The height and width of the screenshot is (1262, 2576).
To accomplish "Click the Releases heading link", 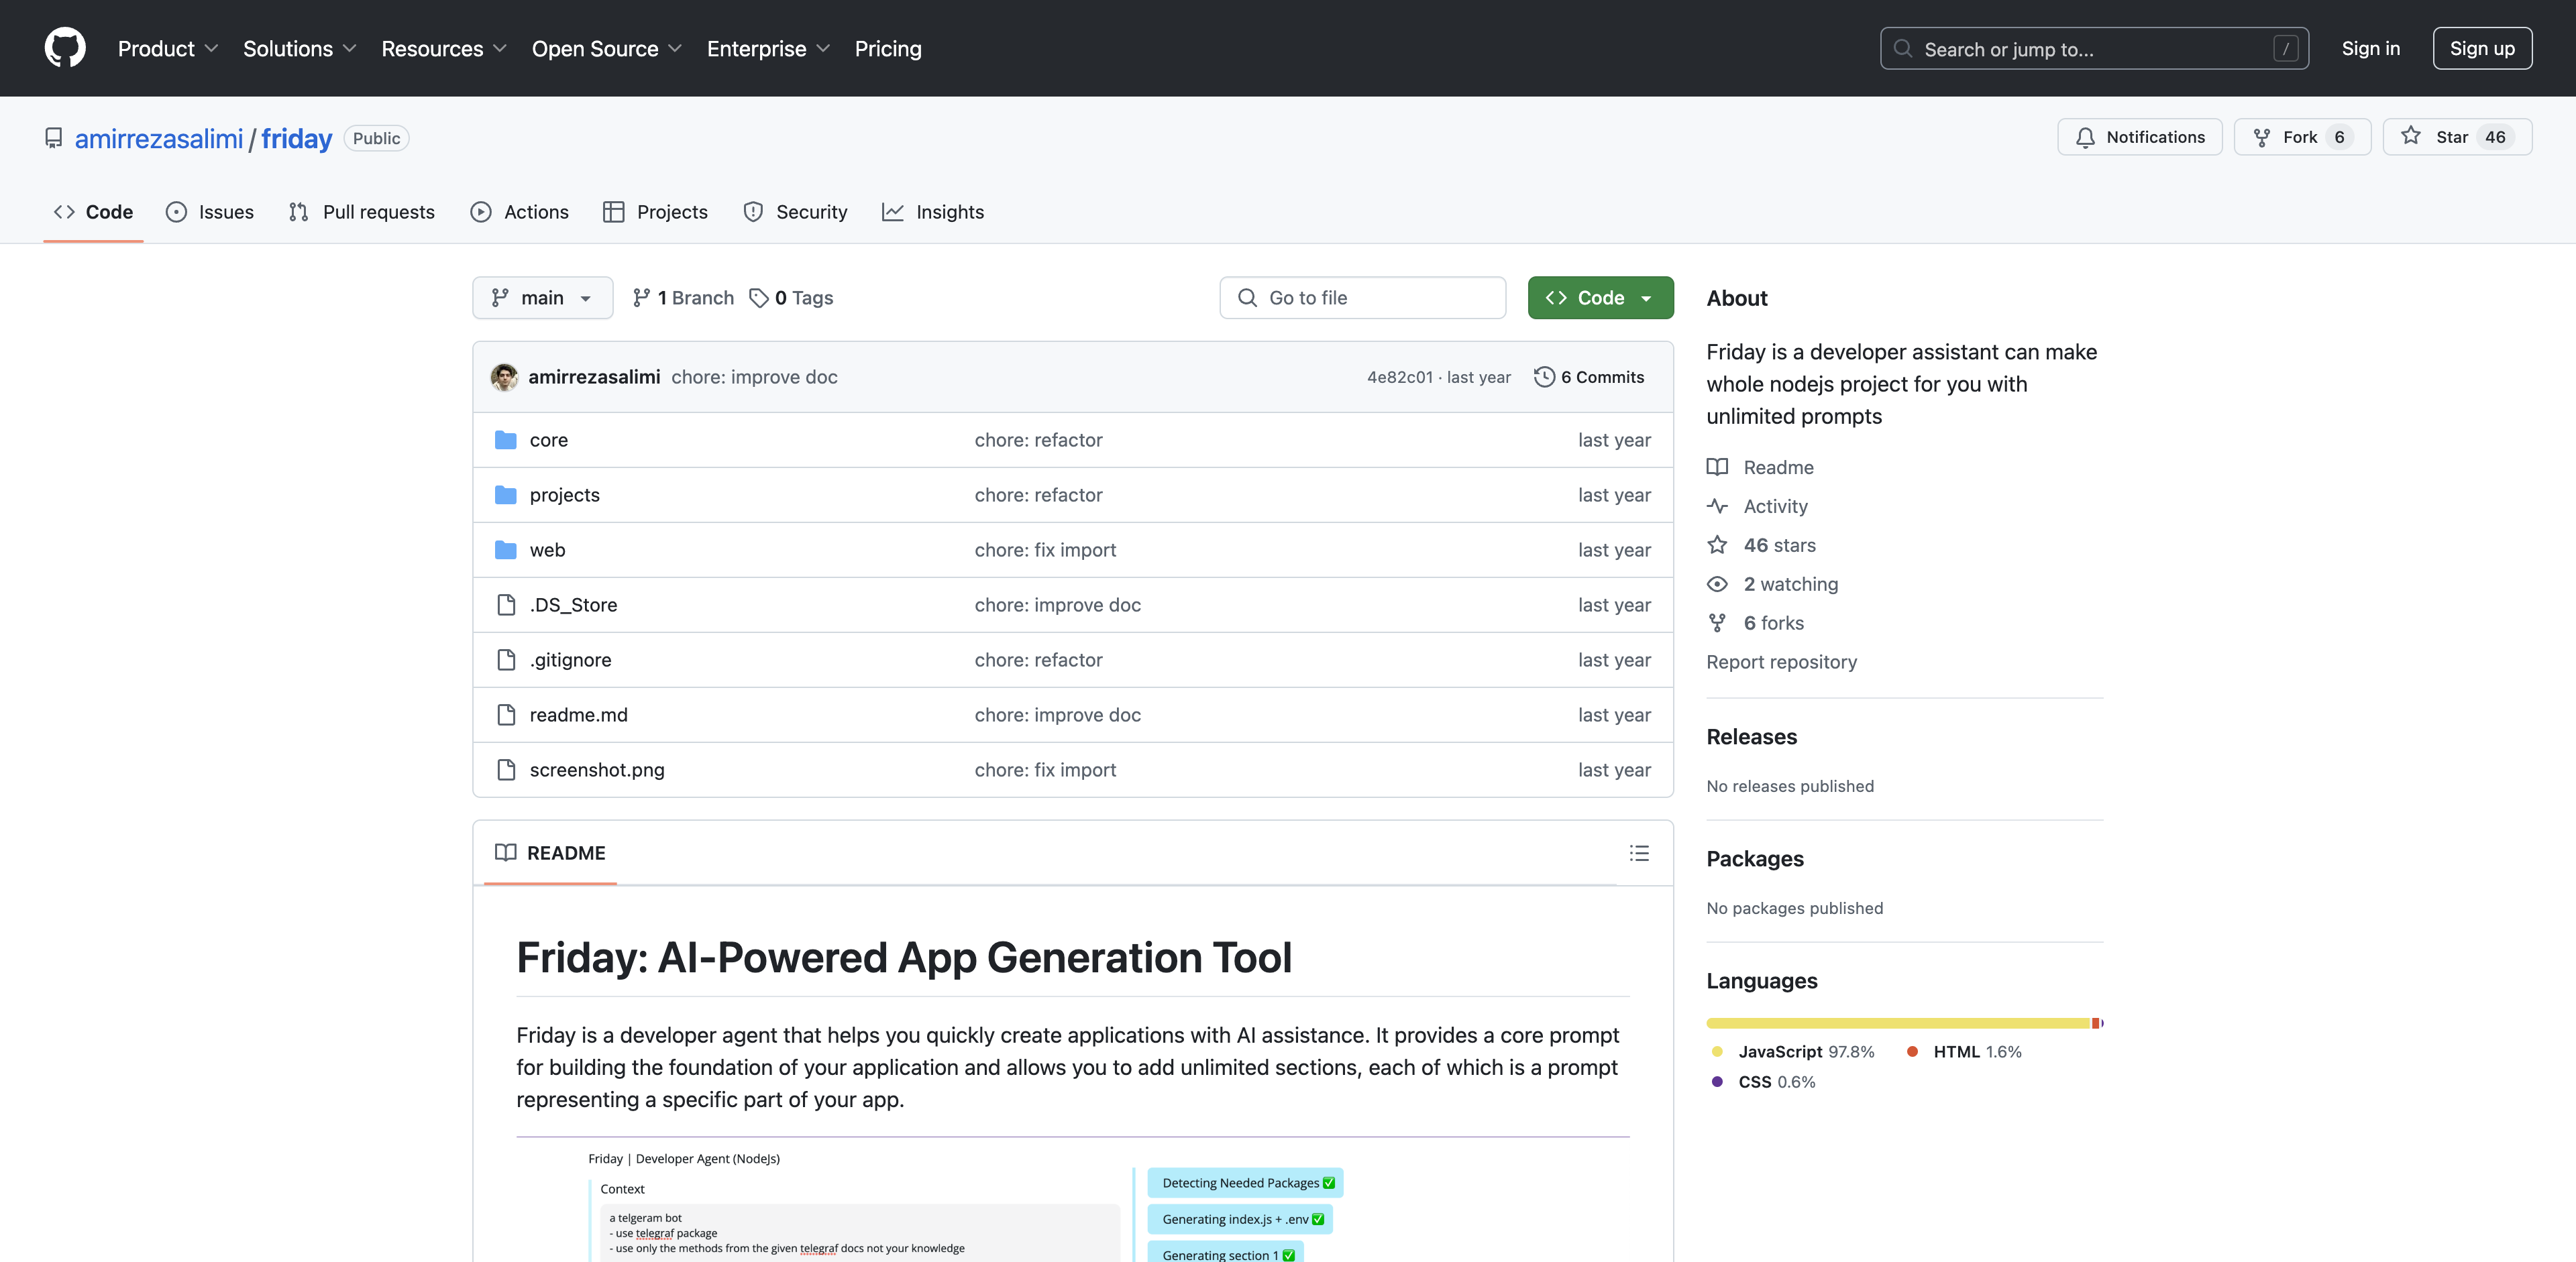I will click(1751, 736).
